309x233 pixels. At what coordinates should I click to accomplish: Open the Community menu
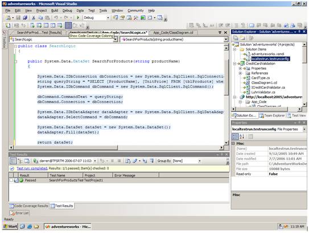click(x=135, y=10)
